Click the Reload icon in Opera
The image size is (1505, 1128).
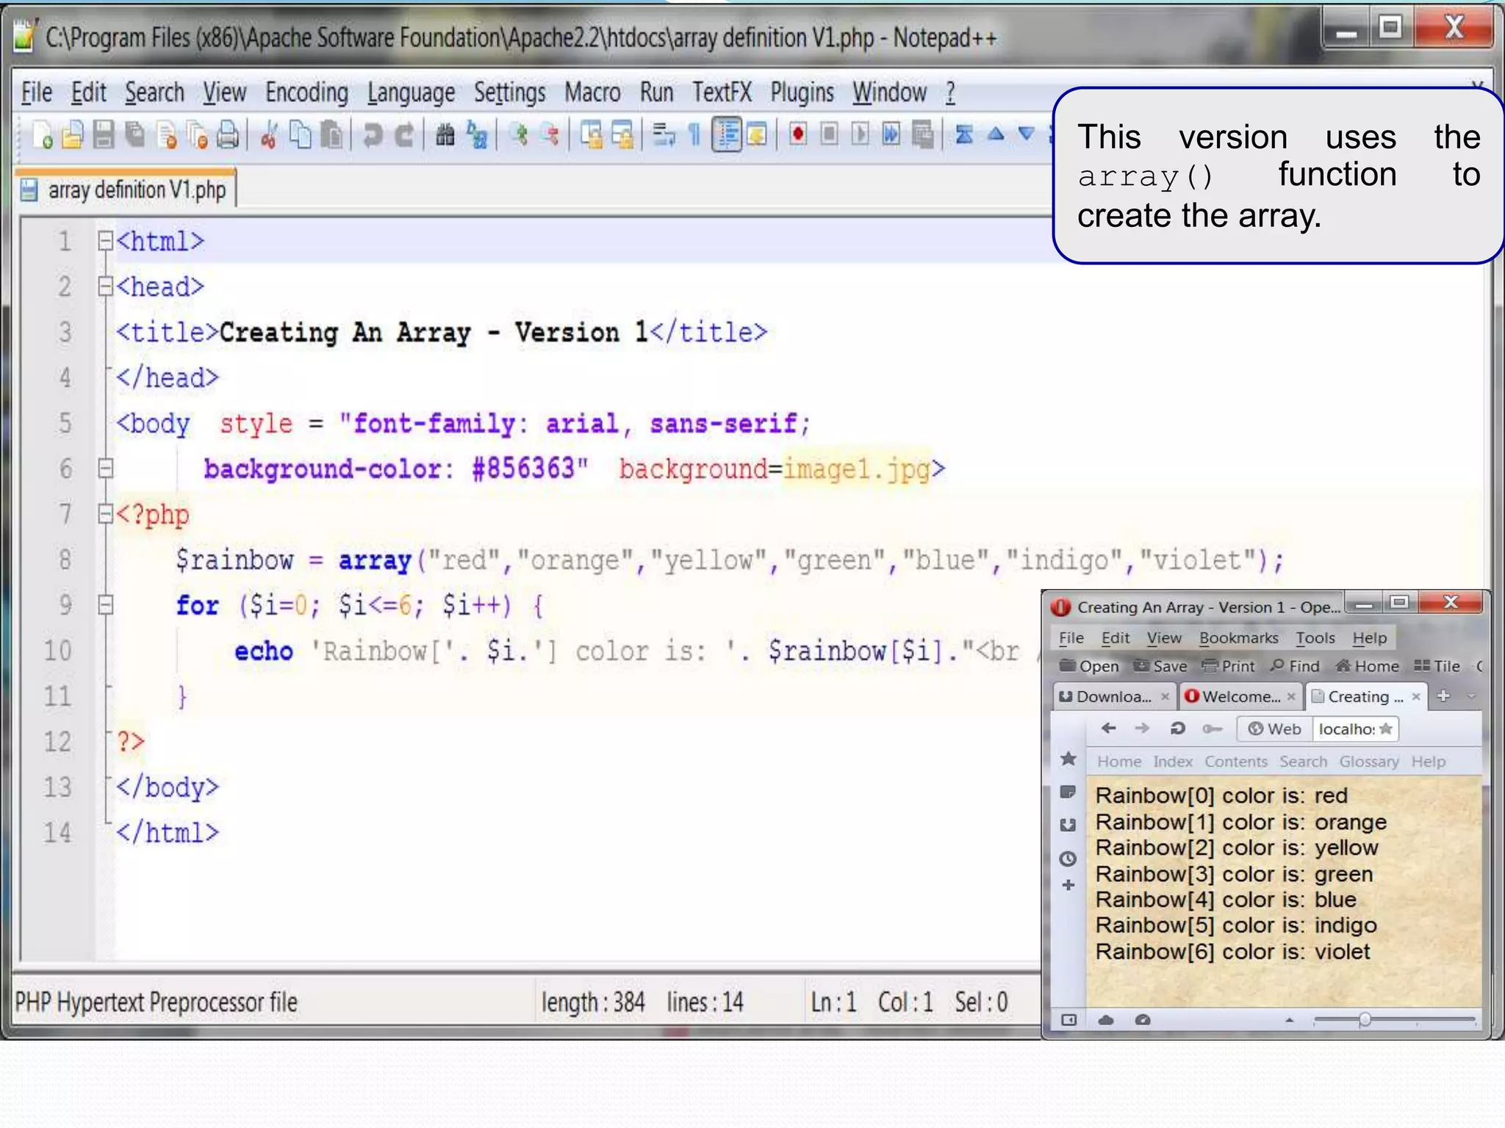1177,728
